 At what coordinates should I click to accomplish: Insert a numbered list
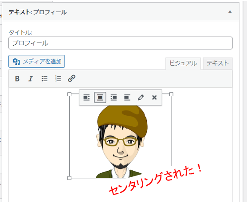58,78
